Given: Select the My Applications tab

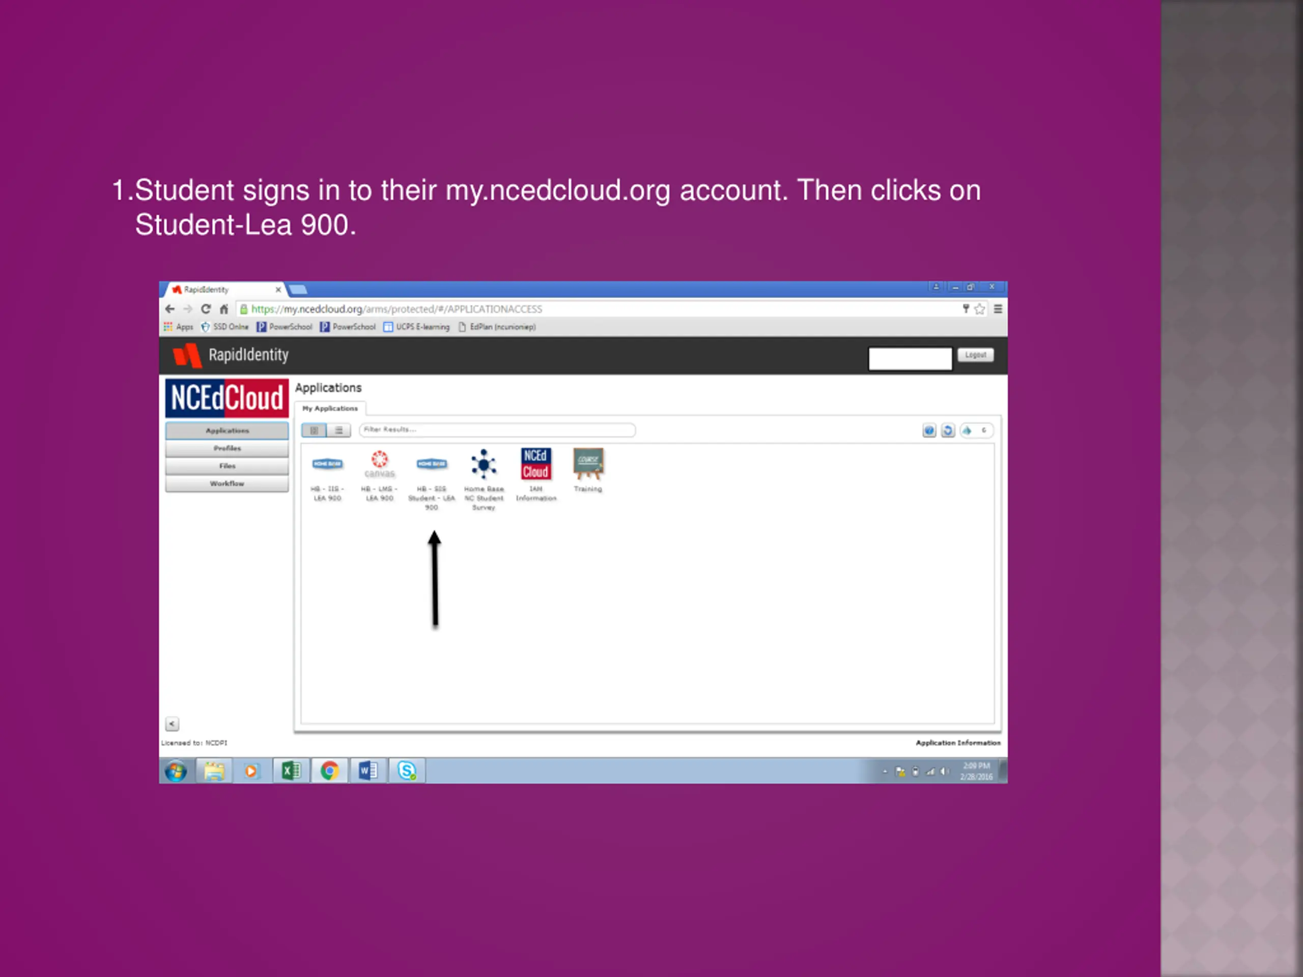Looking at the screenshot, I should (x=330, y=408).
